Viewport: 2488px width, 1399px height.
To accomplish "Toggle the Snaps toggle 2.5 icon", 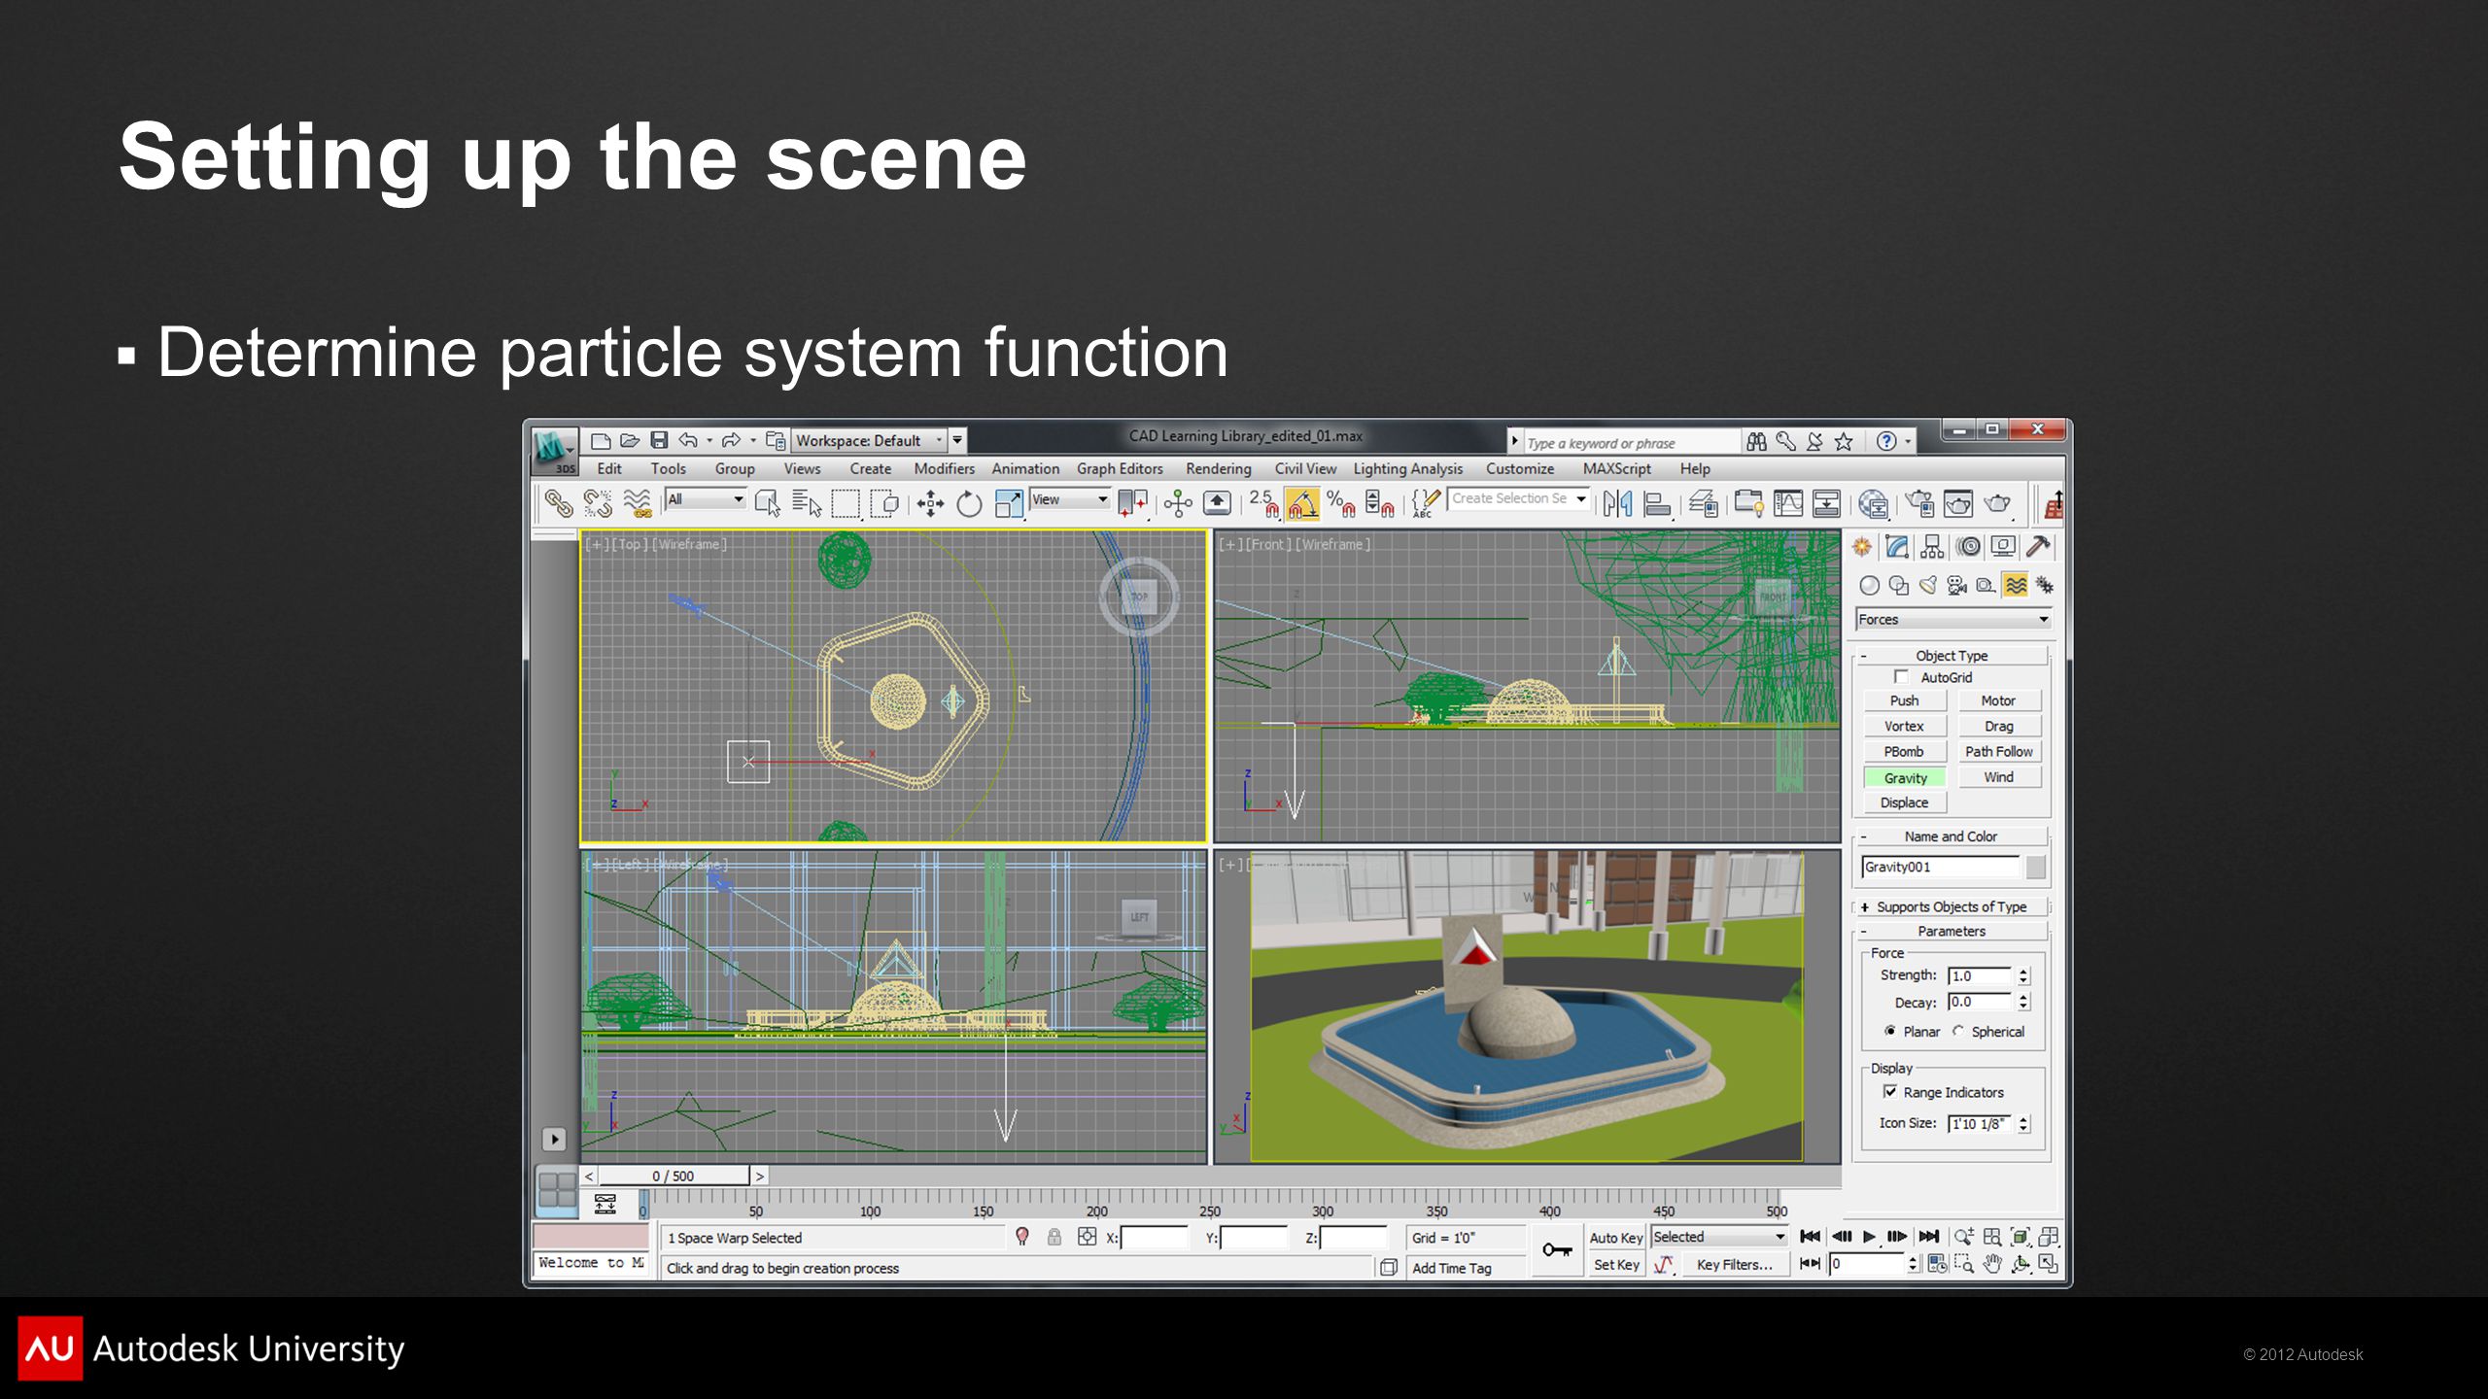I will pyautogui.click(x=1263, y=503).
